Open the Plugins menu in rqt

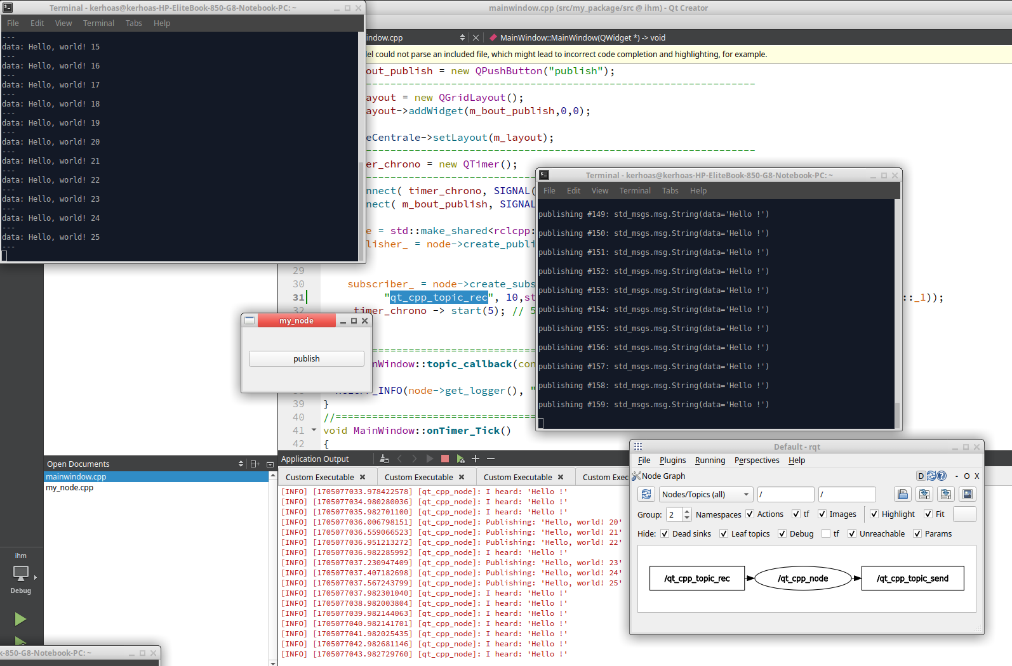(672, 460)
